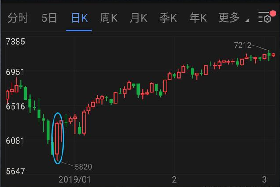The image size is (280, 187).
Task: Switch to 周K weekly chart
Action: click(109, 18)
